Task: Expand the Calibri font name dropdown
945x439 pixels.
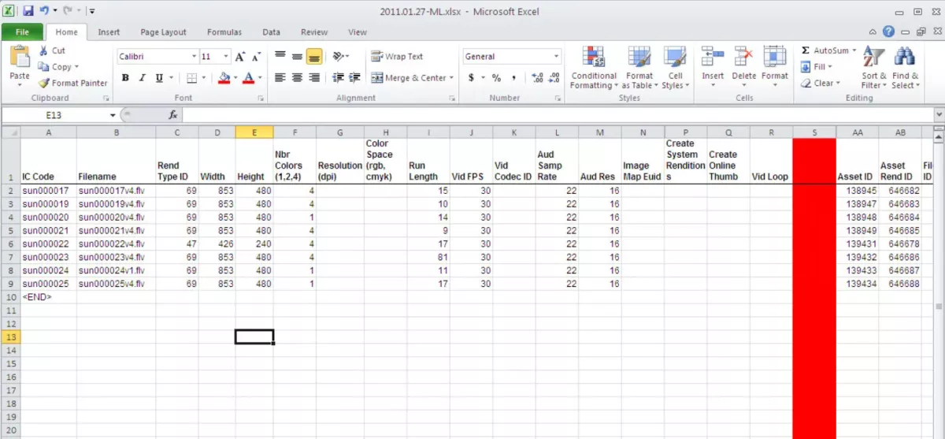Action: [194, 57]
